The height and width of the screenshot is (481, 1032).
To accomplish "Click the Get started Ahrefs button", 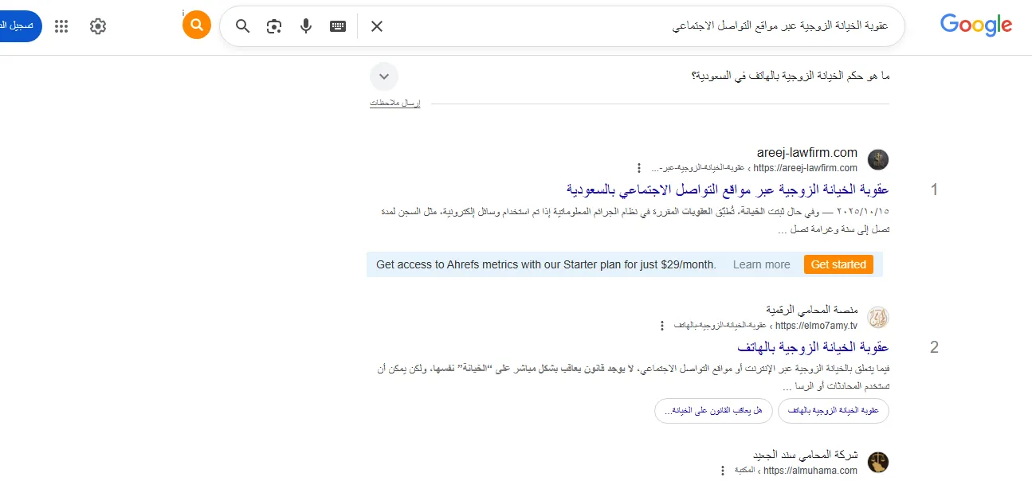I will pyautogui.click(x=838, y=264).
